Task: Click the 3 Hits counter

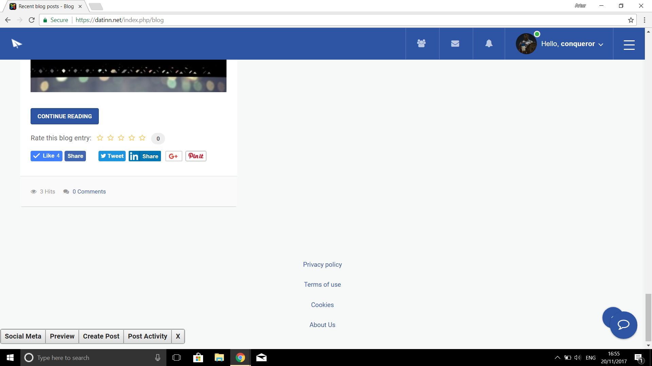Action: (43, 191)
